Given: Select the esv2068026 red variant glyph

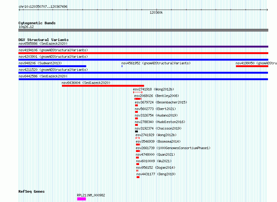Looking at the screenshot, I should coord(138,99).
